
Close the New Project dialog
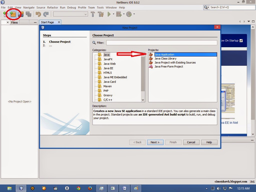click(217, 27)
